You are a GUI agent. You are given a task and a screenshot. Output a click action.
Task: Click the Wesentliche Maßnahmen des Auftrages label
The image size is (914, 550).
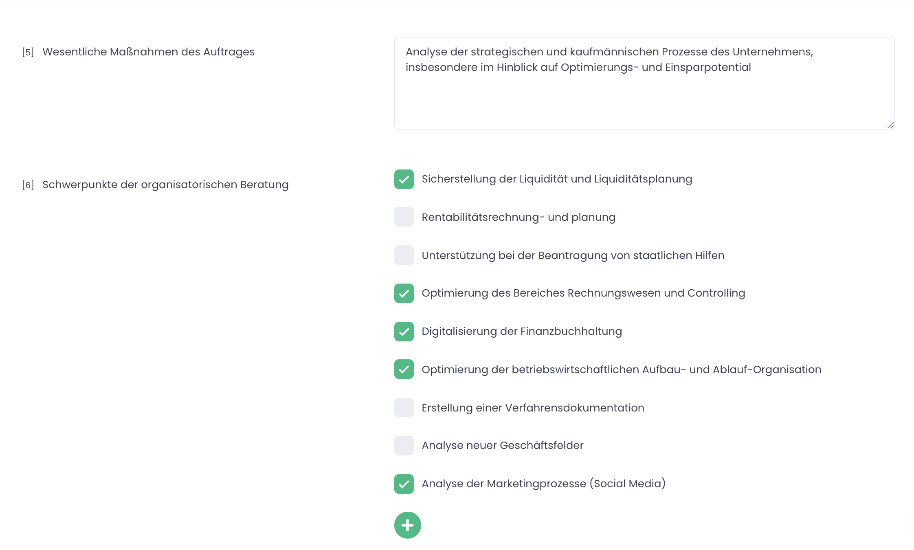148,52
